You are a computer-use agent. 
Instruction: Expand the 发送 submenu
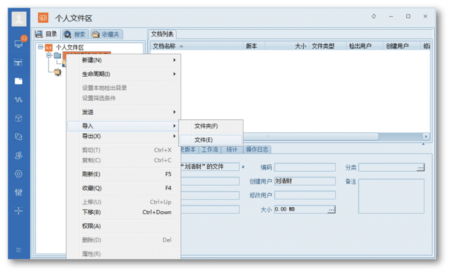coord(124,112)
